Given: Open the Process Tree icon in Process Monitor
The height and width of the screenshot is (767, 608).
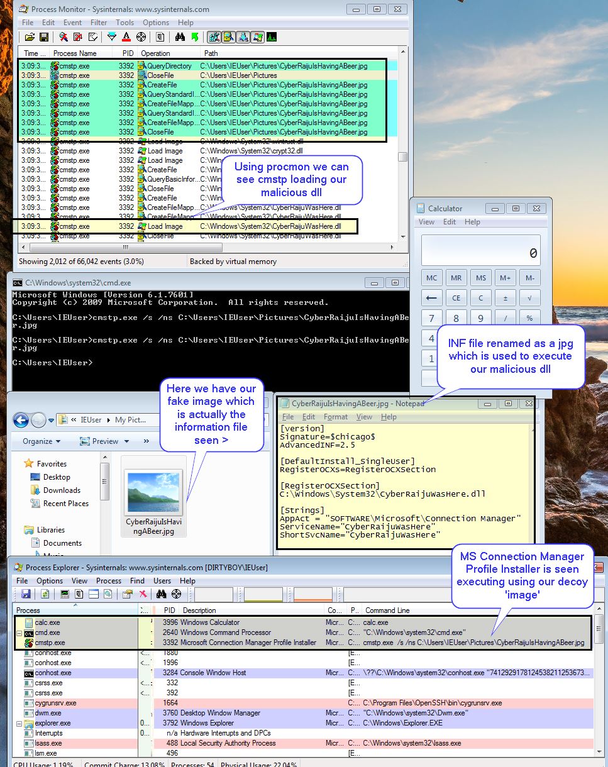Looking at the screenshot, I should click(160, 37).
